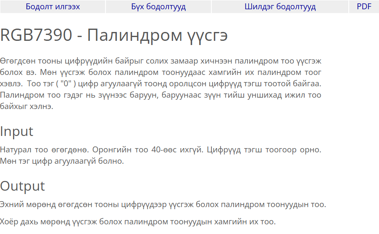The image size is (379, 234).
Task: Click the "RGB7390" problem code in the title
Action: [x=36, y=35]
